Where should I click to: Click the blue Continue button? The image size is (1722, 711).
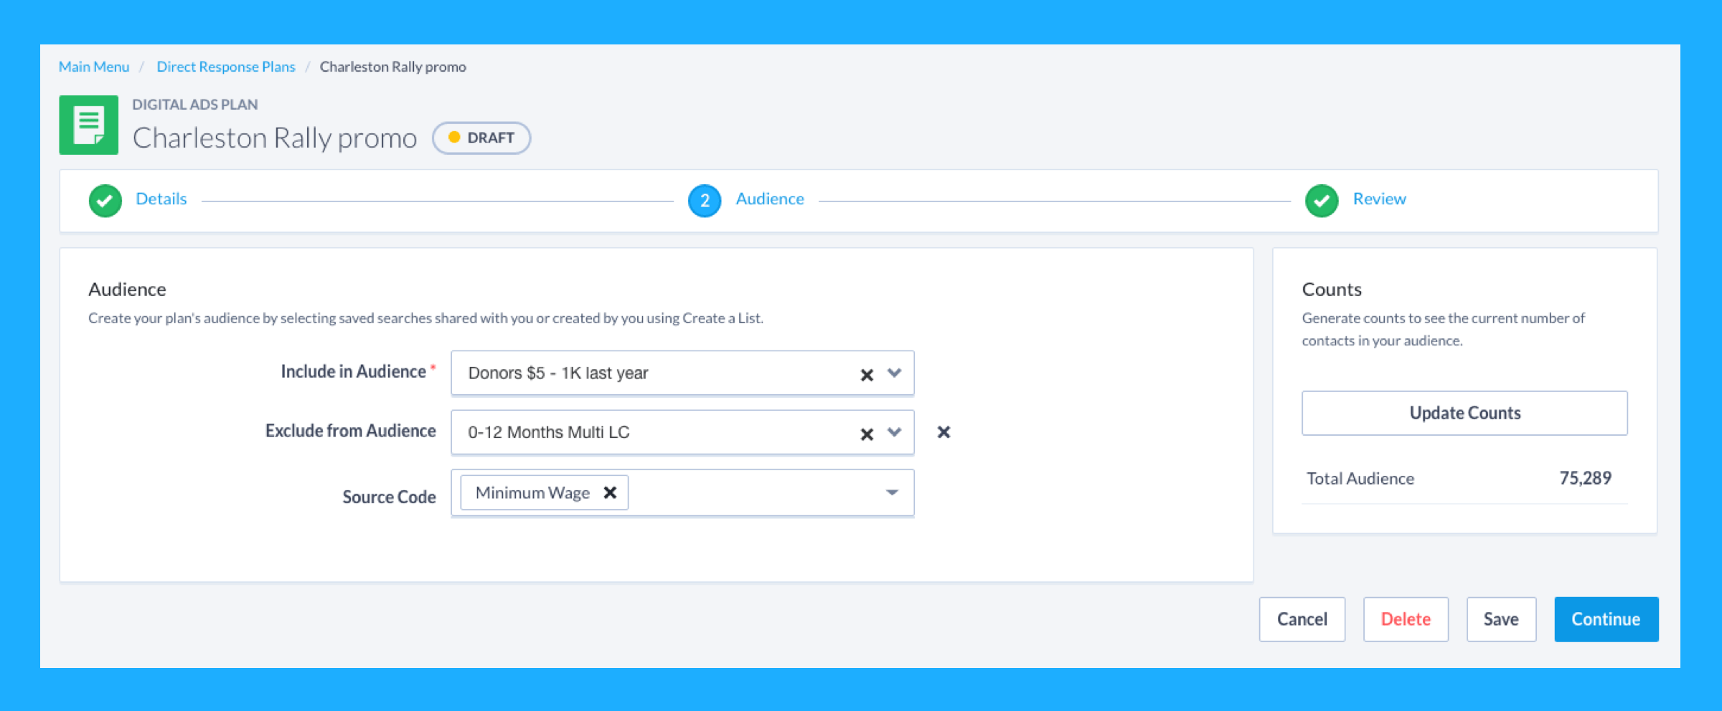point(1606,619)
